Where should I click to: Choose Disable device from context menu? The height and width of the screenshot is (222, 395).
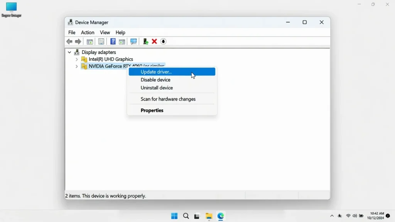(172, 80)
